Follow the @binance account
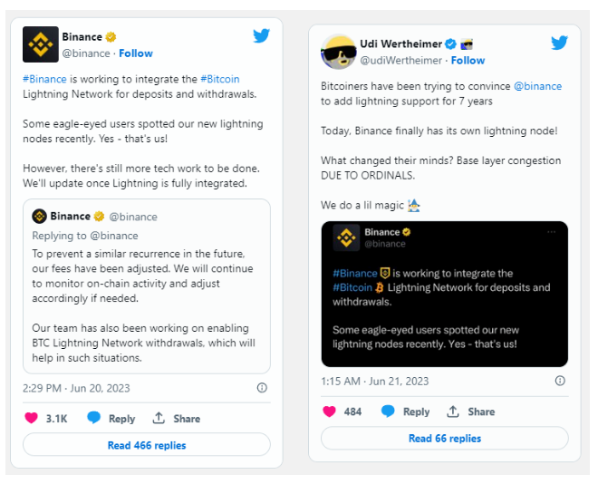598x484 pixels. (136, 53)
